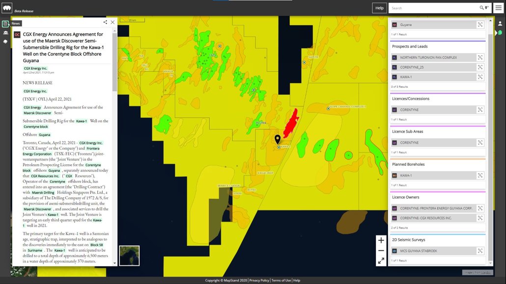Zoom out the map with minus button
The width and height of the screenshot is (506, 284).
click(381, 251)
